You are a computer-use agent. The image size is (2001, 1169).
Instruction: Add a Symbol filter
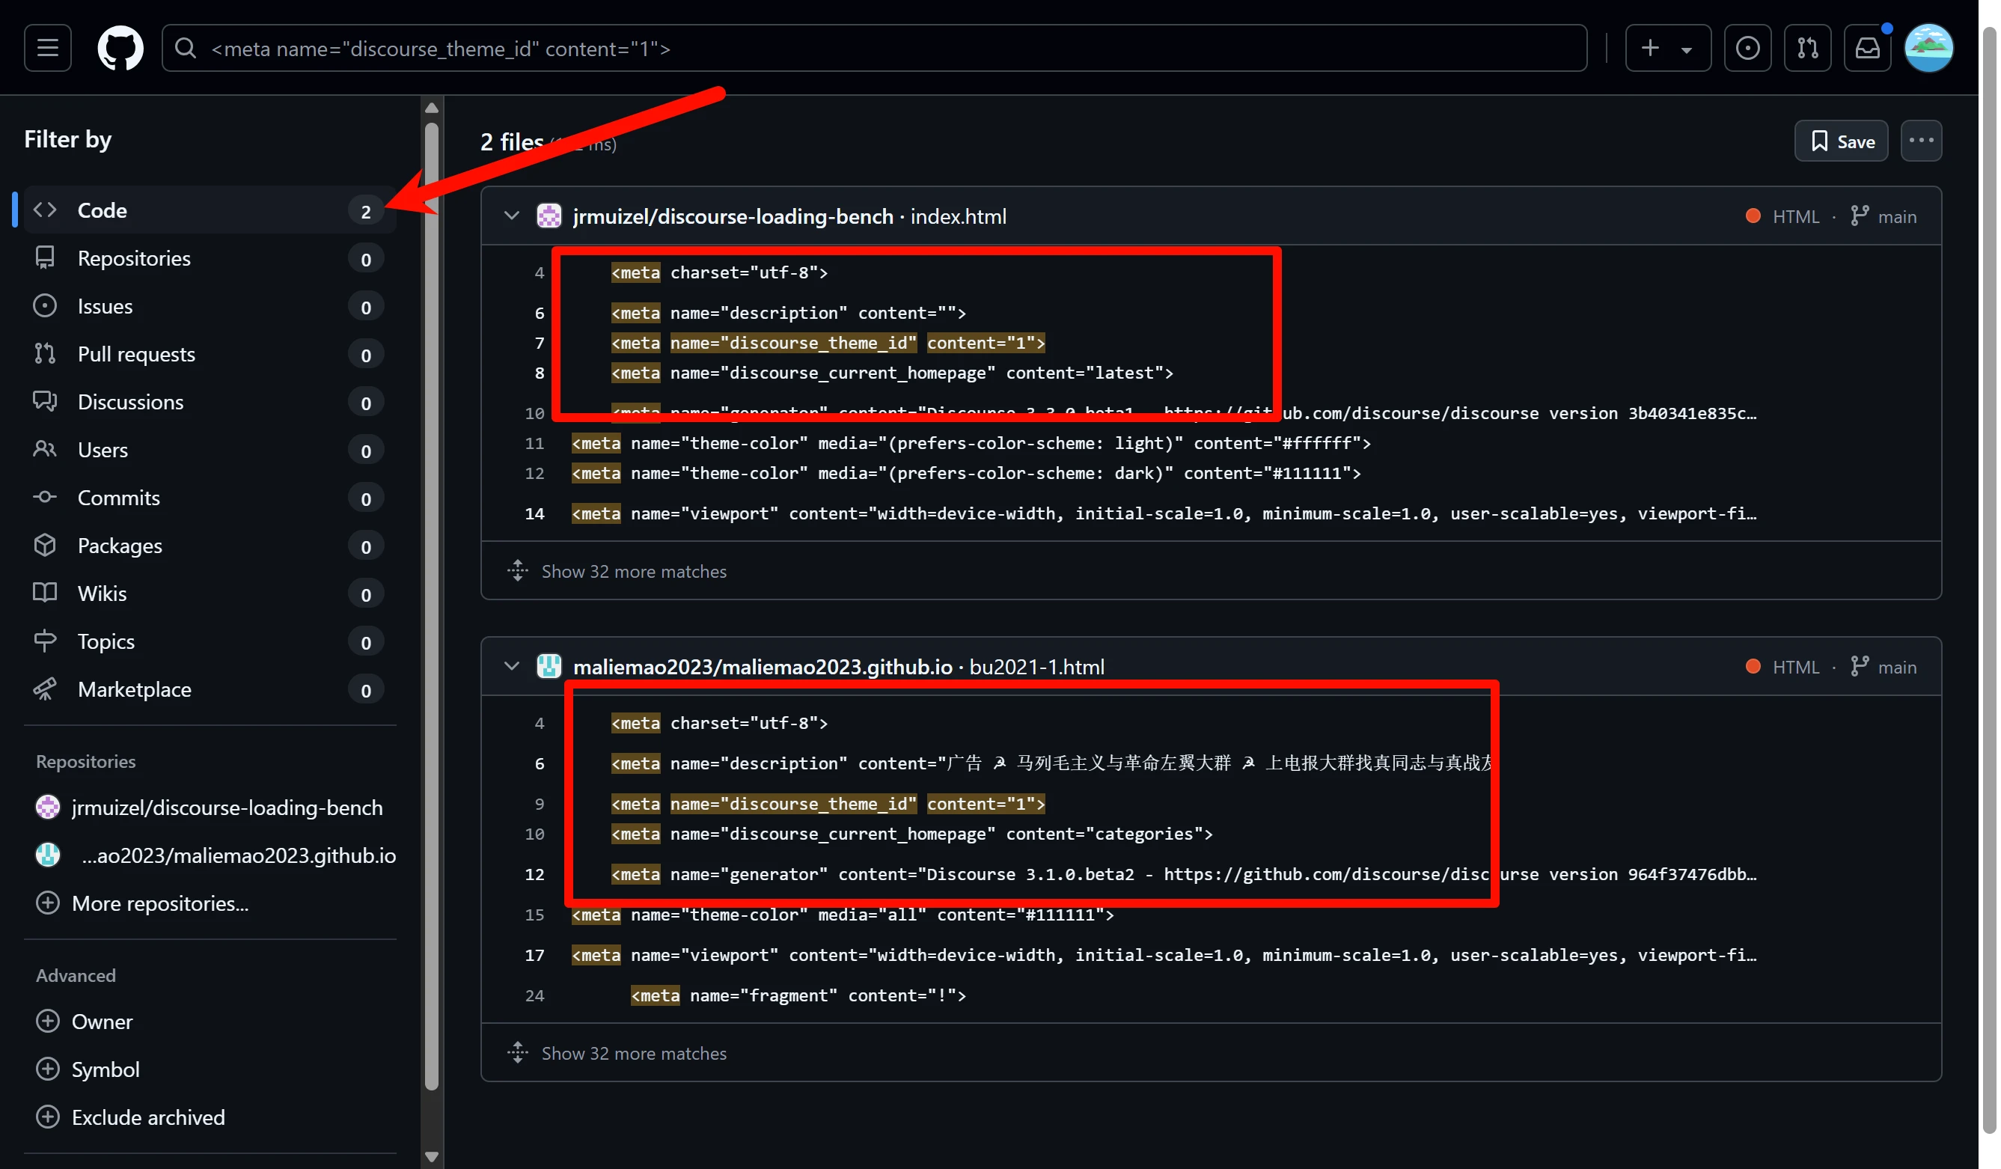click(x=105, y=1069)
